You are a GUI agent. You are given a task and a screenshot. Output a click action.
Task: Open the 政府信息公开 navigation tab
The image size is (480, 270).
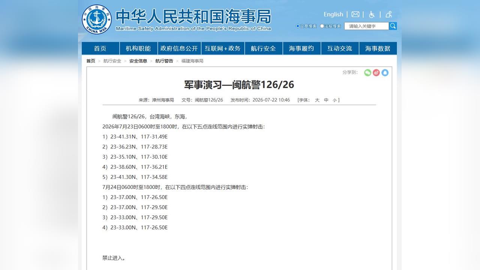[x=179, y=48]
